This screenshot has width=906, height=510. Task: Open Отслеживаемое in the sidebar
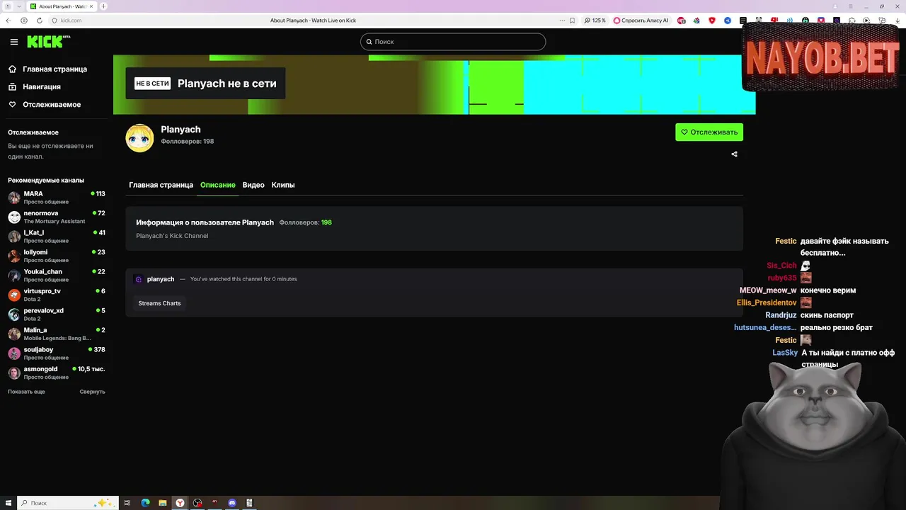pyautogui.click(x=52, y=104)
